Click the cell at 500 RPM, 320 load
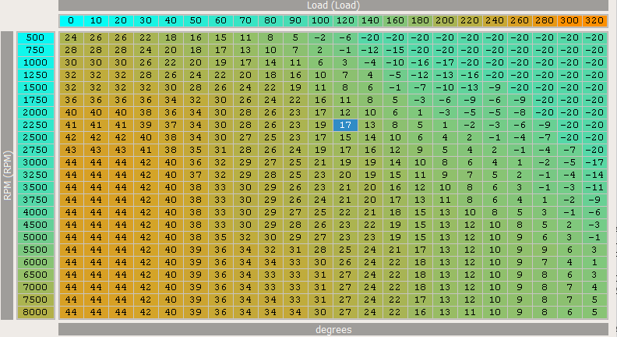This screenshot has height=337, width=617. click(x=594, y=37)
